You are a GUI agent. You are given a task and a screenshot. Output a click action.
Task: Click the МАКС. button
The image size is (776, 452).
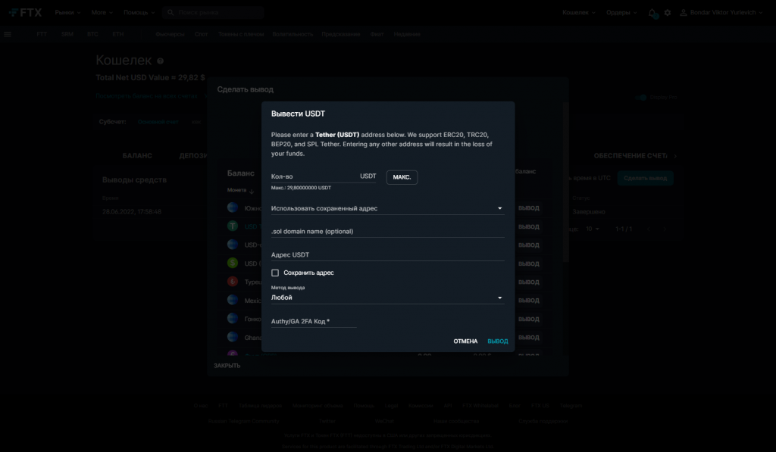pos(402,177)
